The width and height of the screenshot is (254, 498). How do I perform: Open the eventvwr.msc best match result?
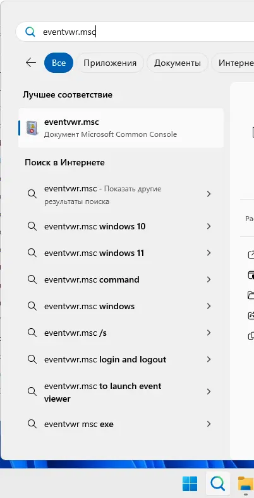tap(121, 128)
